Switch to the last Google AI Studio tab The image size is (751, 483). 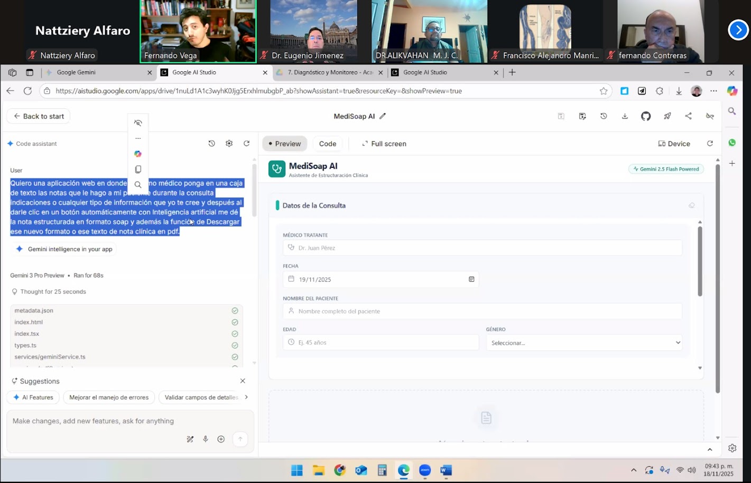(444, 72)
